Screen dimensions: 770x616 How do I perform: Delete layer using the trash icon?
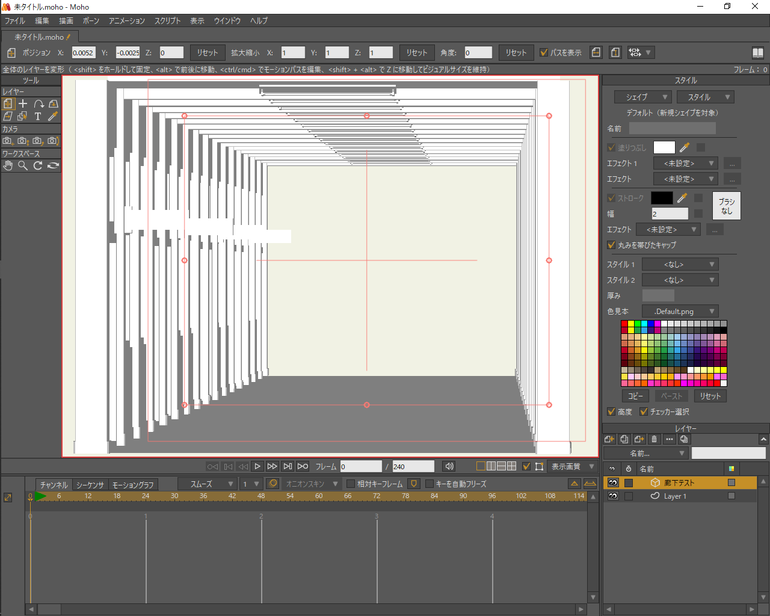click(654, 439)
